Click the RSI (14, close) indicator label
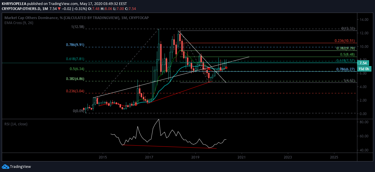 click(x=16, y=124)
